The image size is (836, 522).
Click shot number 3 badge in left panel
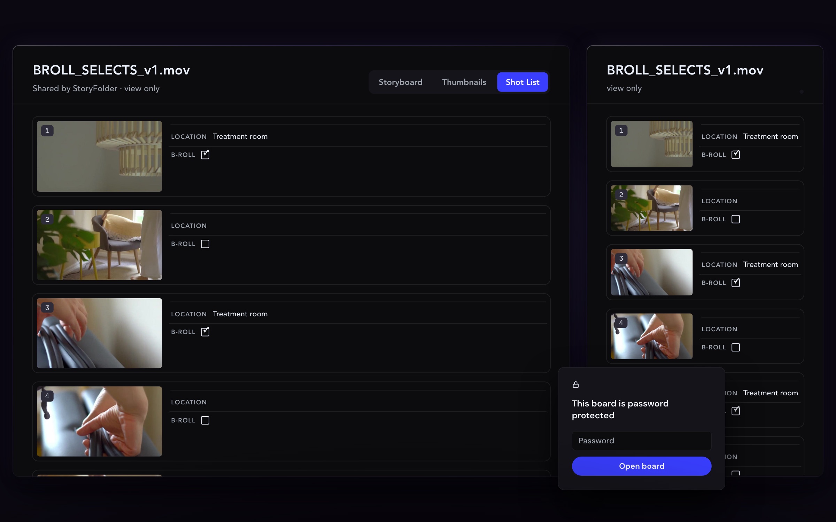[x=47, y=308]
